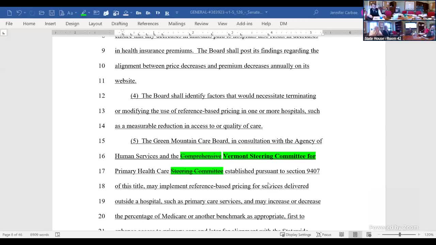The image size is (436, 245).
Task: Enable Focus mode in status bar
Action: pos(324,234)
